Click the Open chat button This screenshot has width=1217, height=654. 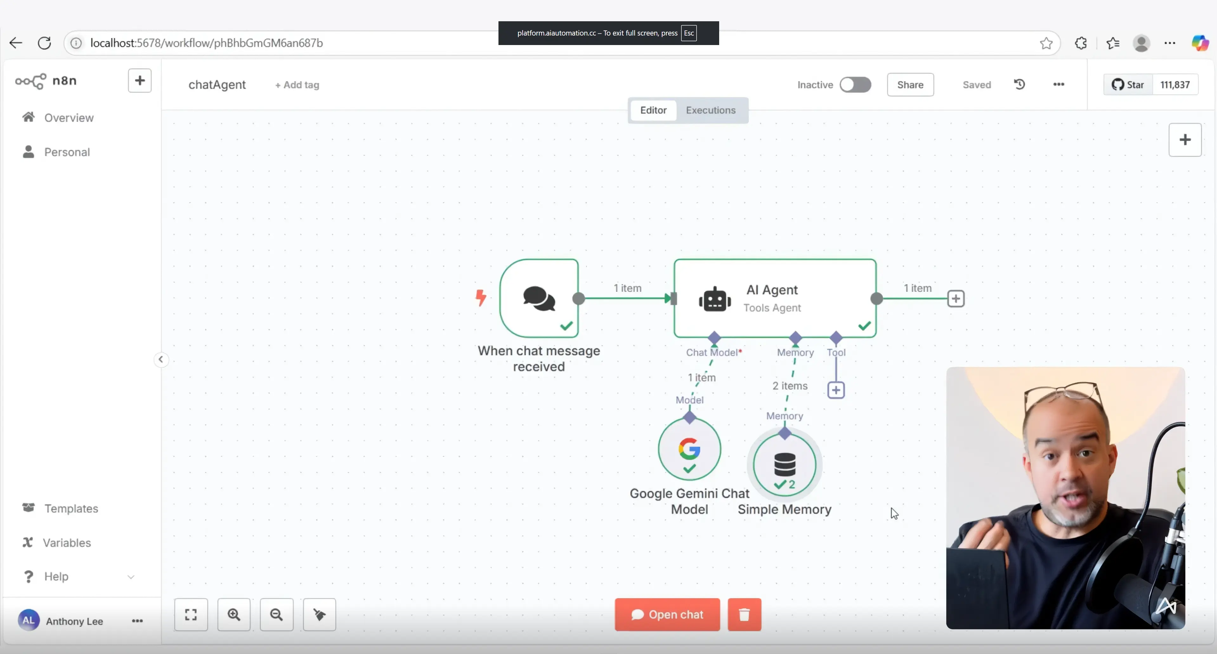(667, 614)
